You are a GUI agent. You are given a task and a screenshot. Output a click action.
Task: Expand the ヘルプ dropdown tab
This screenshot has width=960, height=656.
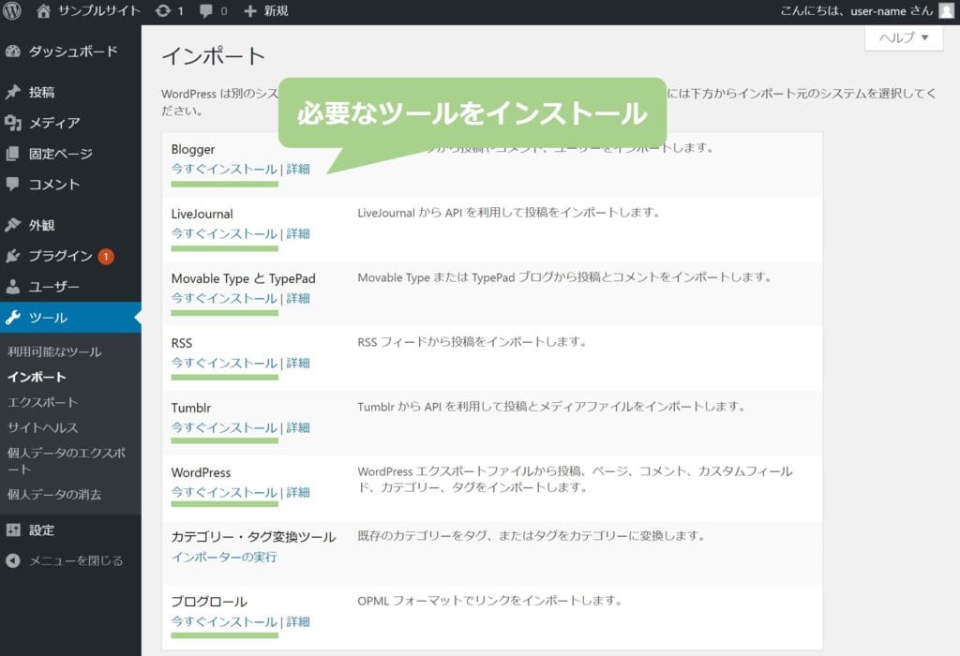pos(904,38)
